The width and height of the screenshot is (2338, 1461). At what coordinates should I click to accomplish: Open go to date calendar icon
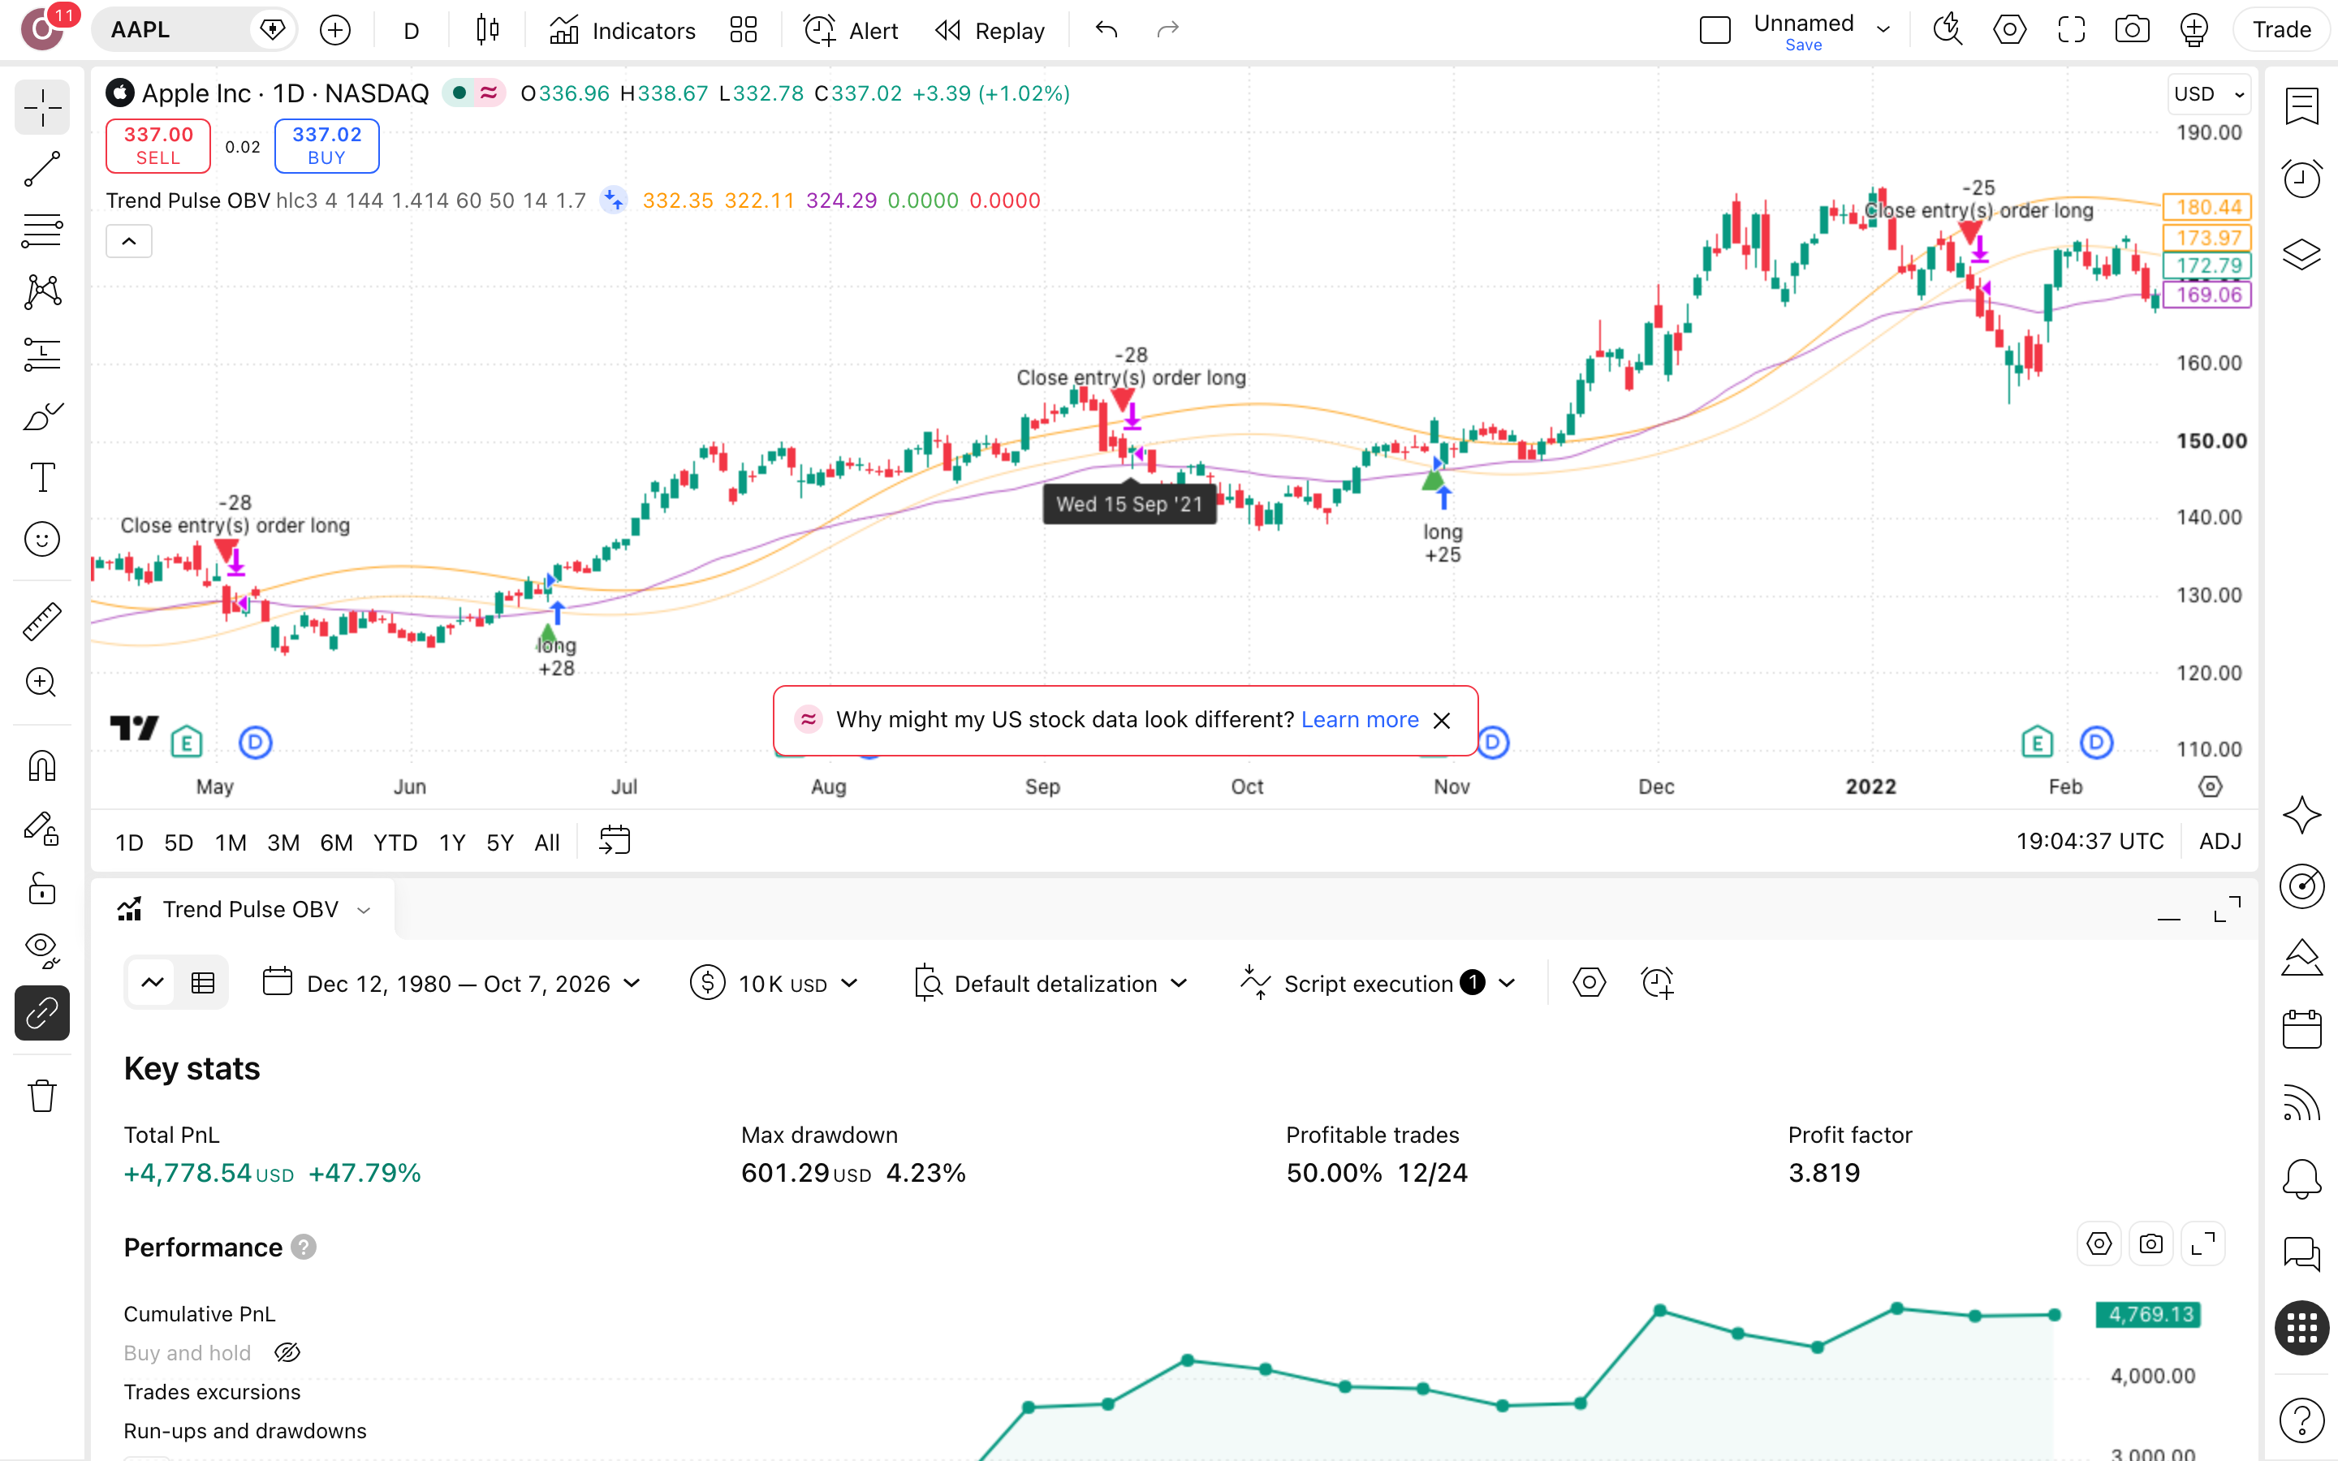[615, 841]
